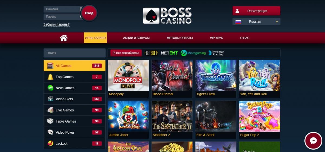Filter by Betsoft provider logo
The image size is (325, 152).
pyautogui.click(x=151, y=53)
